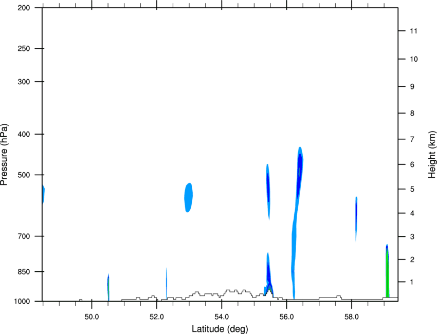Screen dimensions: 437x334
Task: Click the 8 km height label
Action: click(x=412, y=114)
